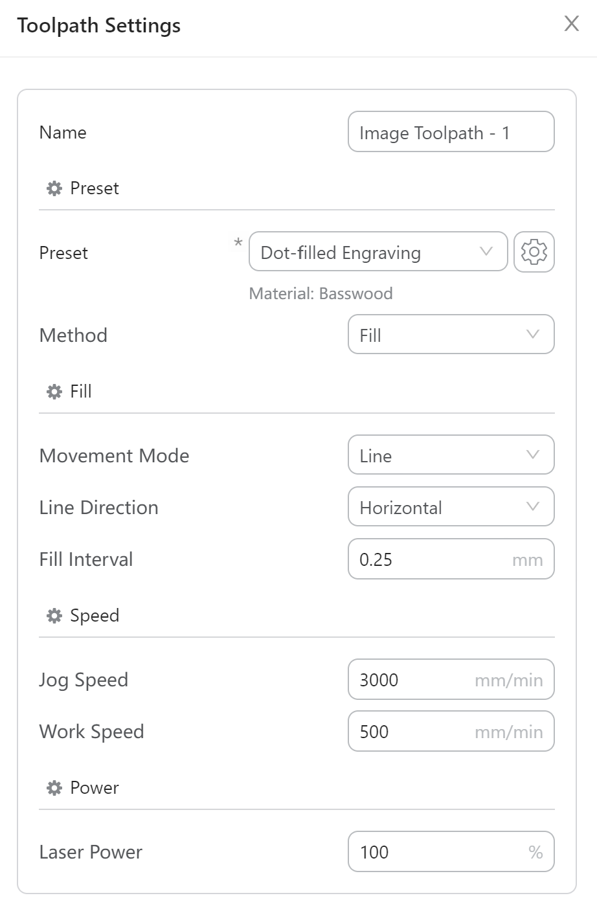Close the Toolpath Settings dialog
The width and height of the screenshot is (597, 922).
[572, 24]
